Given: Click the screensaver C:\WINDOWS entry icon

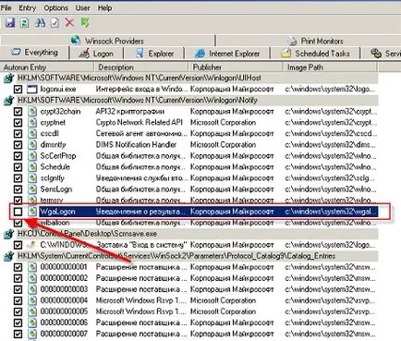Looking at the screenshot, I should [x=31, y=245].
